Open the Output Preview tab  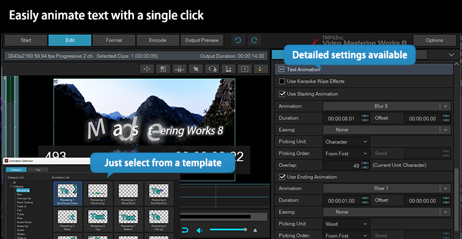coord(202,40)
